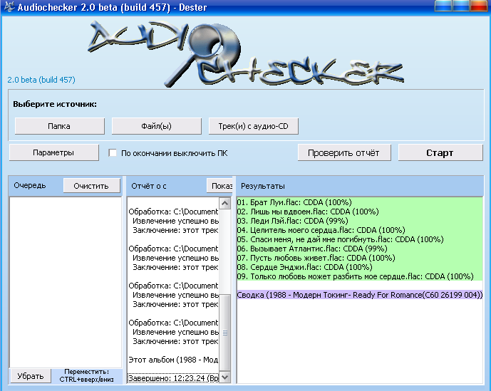Close the Audiochecker window

pyautogui.click(x=480, y=6)
